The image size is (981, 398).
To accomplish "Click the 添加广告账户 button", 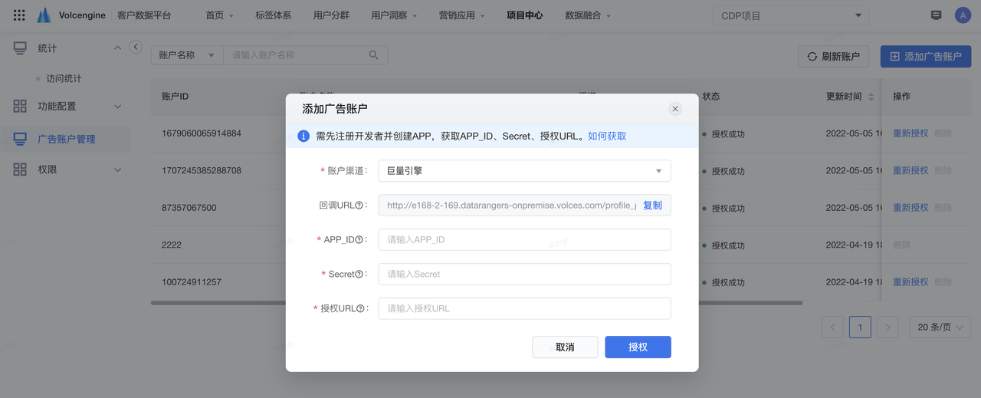I will (926, 57).
